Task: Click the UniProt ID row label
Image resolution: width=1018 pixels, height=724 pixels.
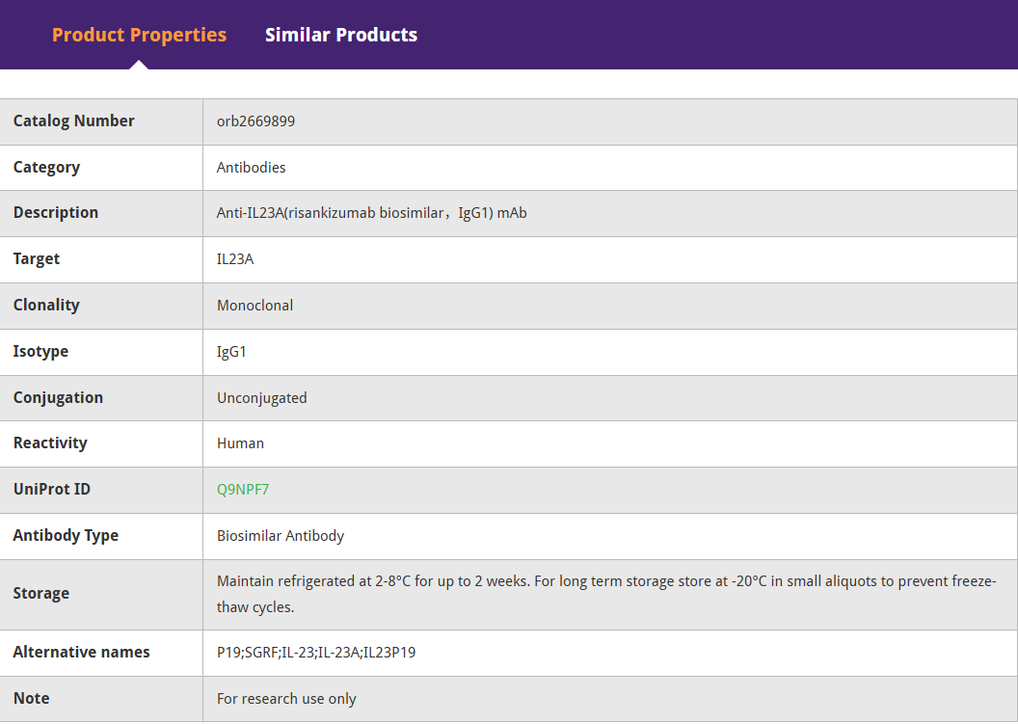Action: pos(52,490)
